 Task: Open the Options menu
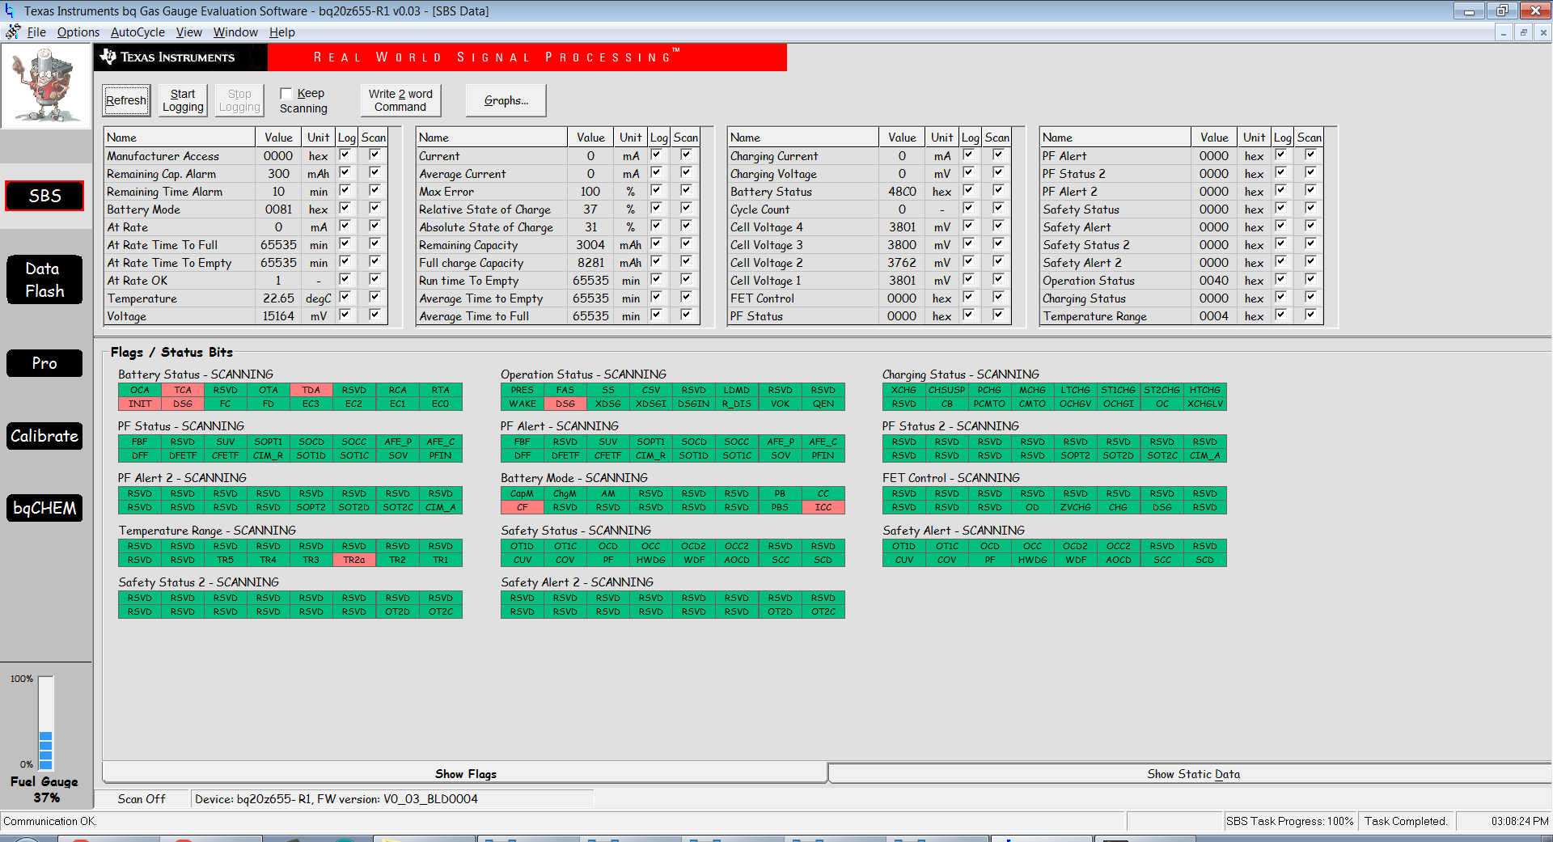coord(78,32)
